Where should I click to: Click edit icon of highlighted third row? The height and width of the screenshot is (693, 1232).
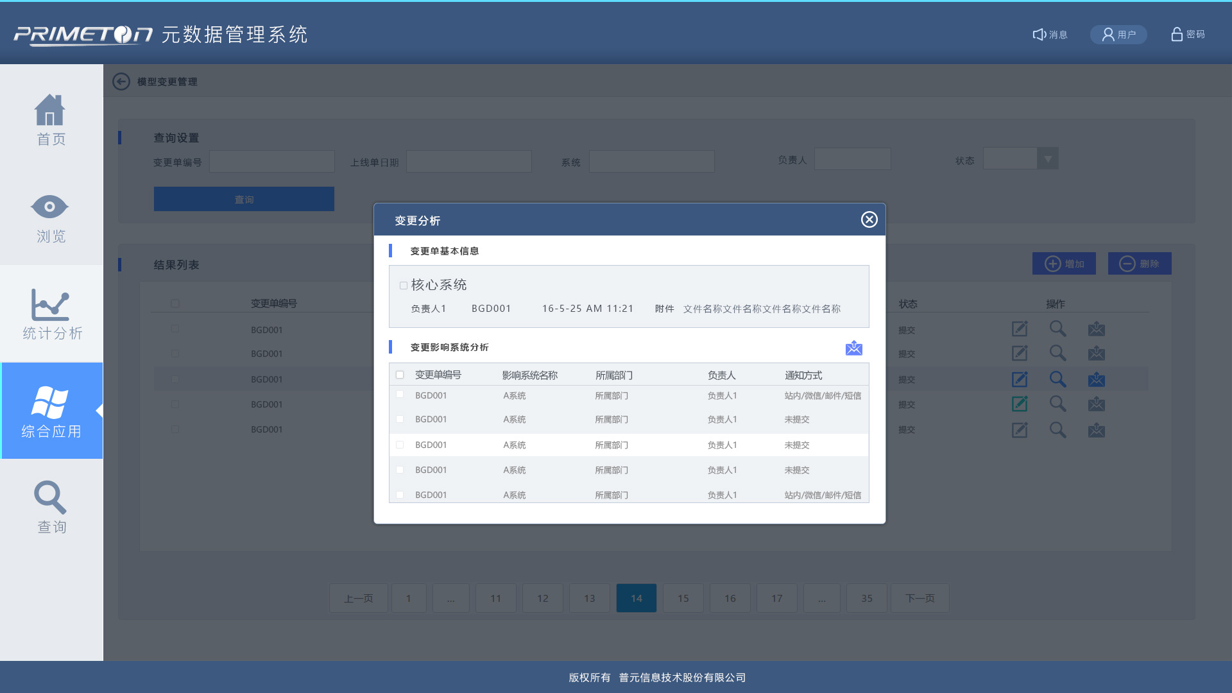tap(1019, 379)
